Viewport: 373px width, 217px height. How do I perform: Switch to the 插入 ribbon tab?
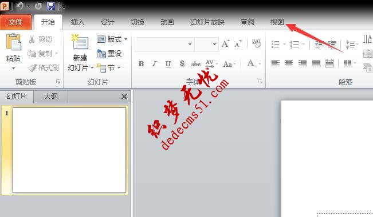pyautogui.click(x=78, y=22)
